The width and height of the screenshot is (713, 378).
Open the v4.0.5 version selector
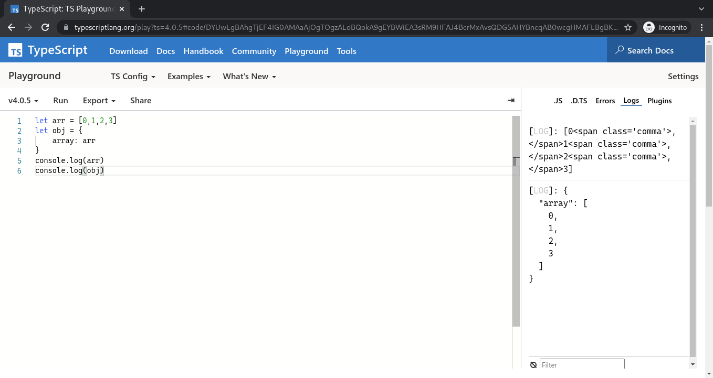click(x=23, y=100)
